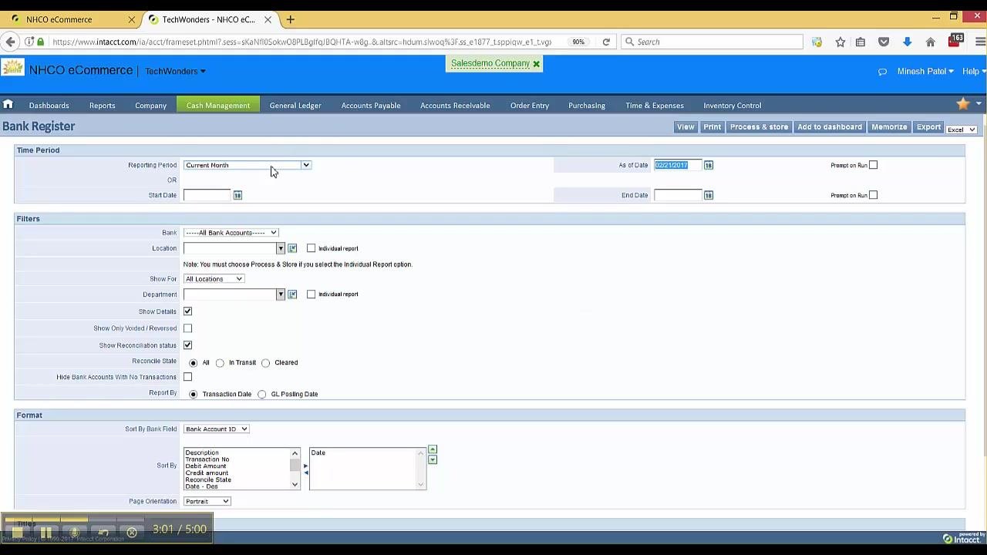987x555 pixels.
Task: Click the Location lookup icon
Action: click(292, 248)
